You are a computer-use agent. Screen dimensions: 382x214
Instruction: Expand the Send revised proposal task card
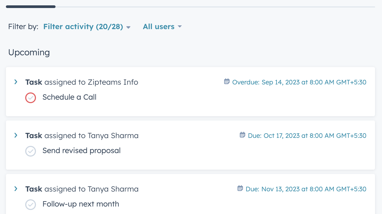point(16,135)
